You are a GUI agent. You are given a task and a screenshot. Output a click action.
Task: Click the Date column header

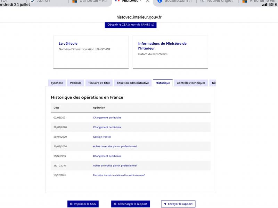[56, 107]
